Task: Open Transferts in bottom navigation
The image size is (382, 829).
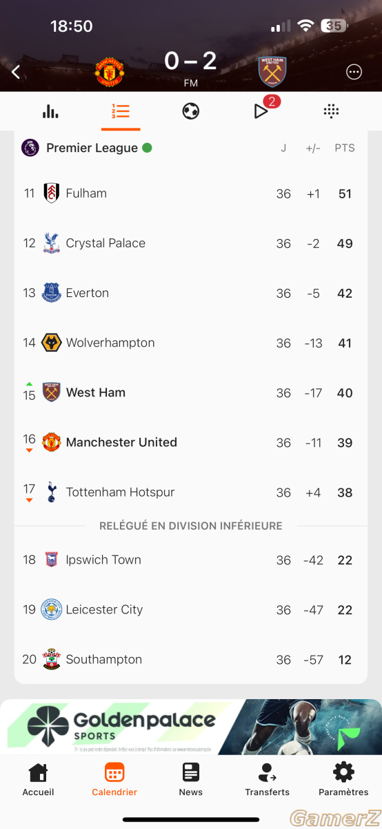Action: pyautogui.click(x=267, y=779)
